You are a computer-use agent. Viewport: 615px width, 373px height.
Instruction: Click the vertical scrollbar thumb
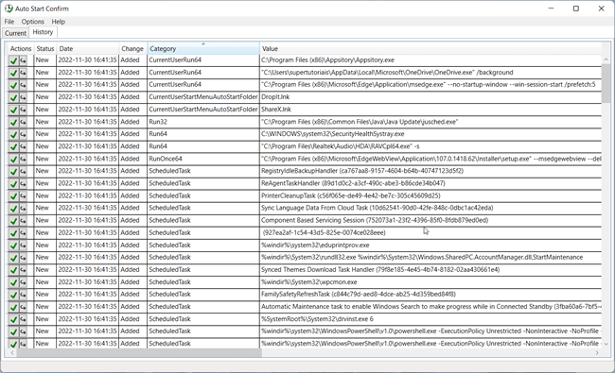(606, 83)
